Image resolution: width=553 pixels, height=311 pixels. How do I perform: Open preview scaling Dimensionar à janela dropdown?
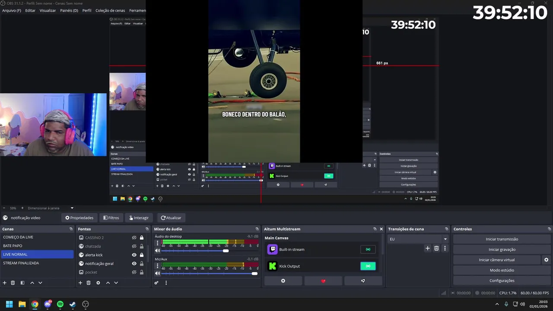coord(51,208)
